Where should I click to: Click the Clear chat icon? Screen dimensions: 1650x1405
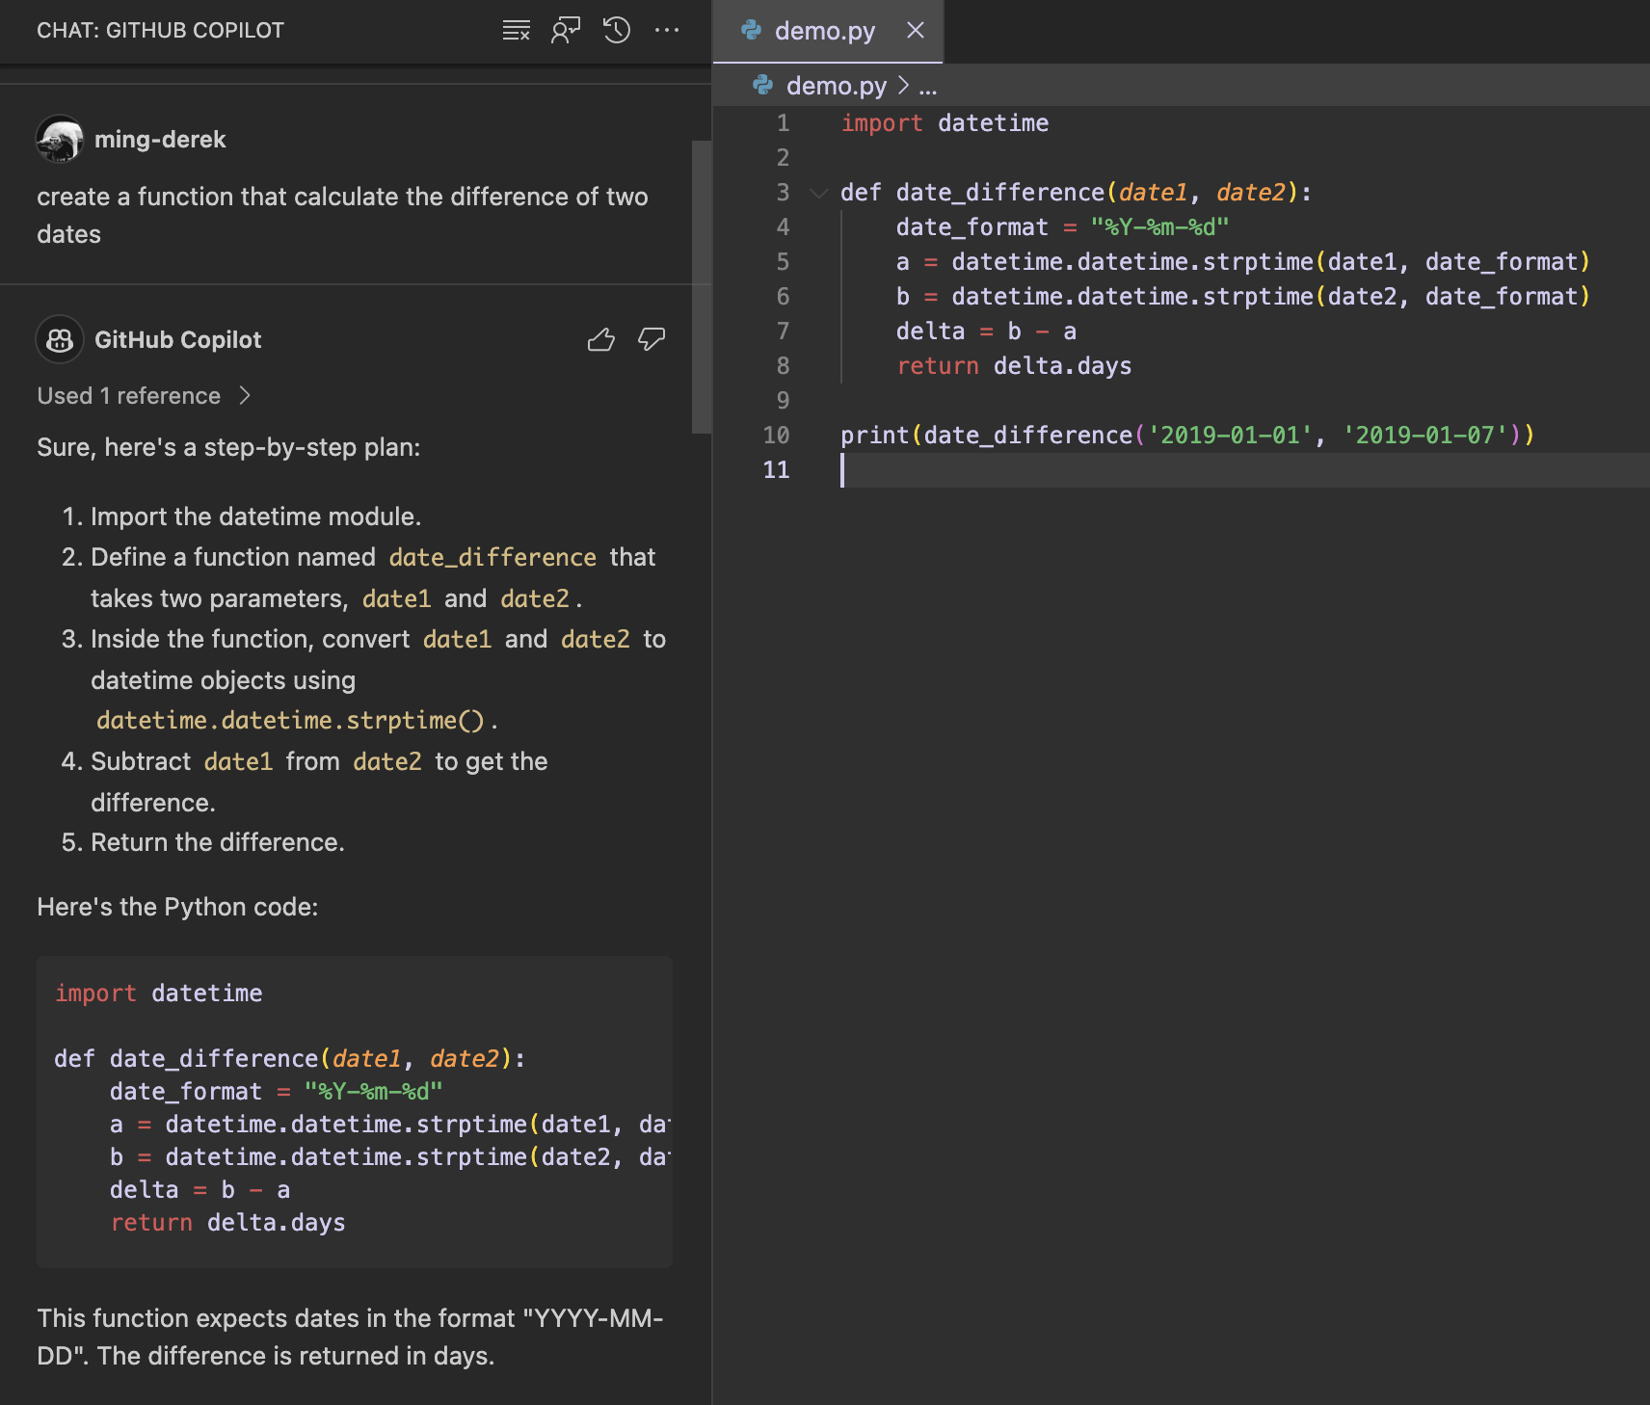pos(516,31)
